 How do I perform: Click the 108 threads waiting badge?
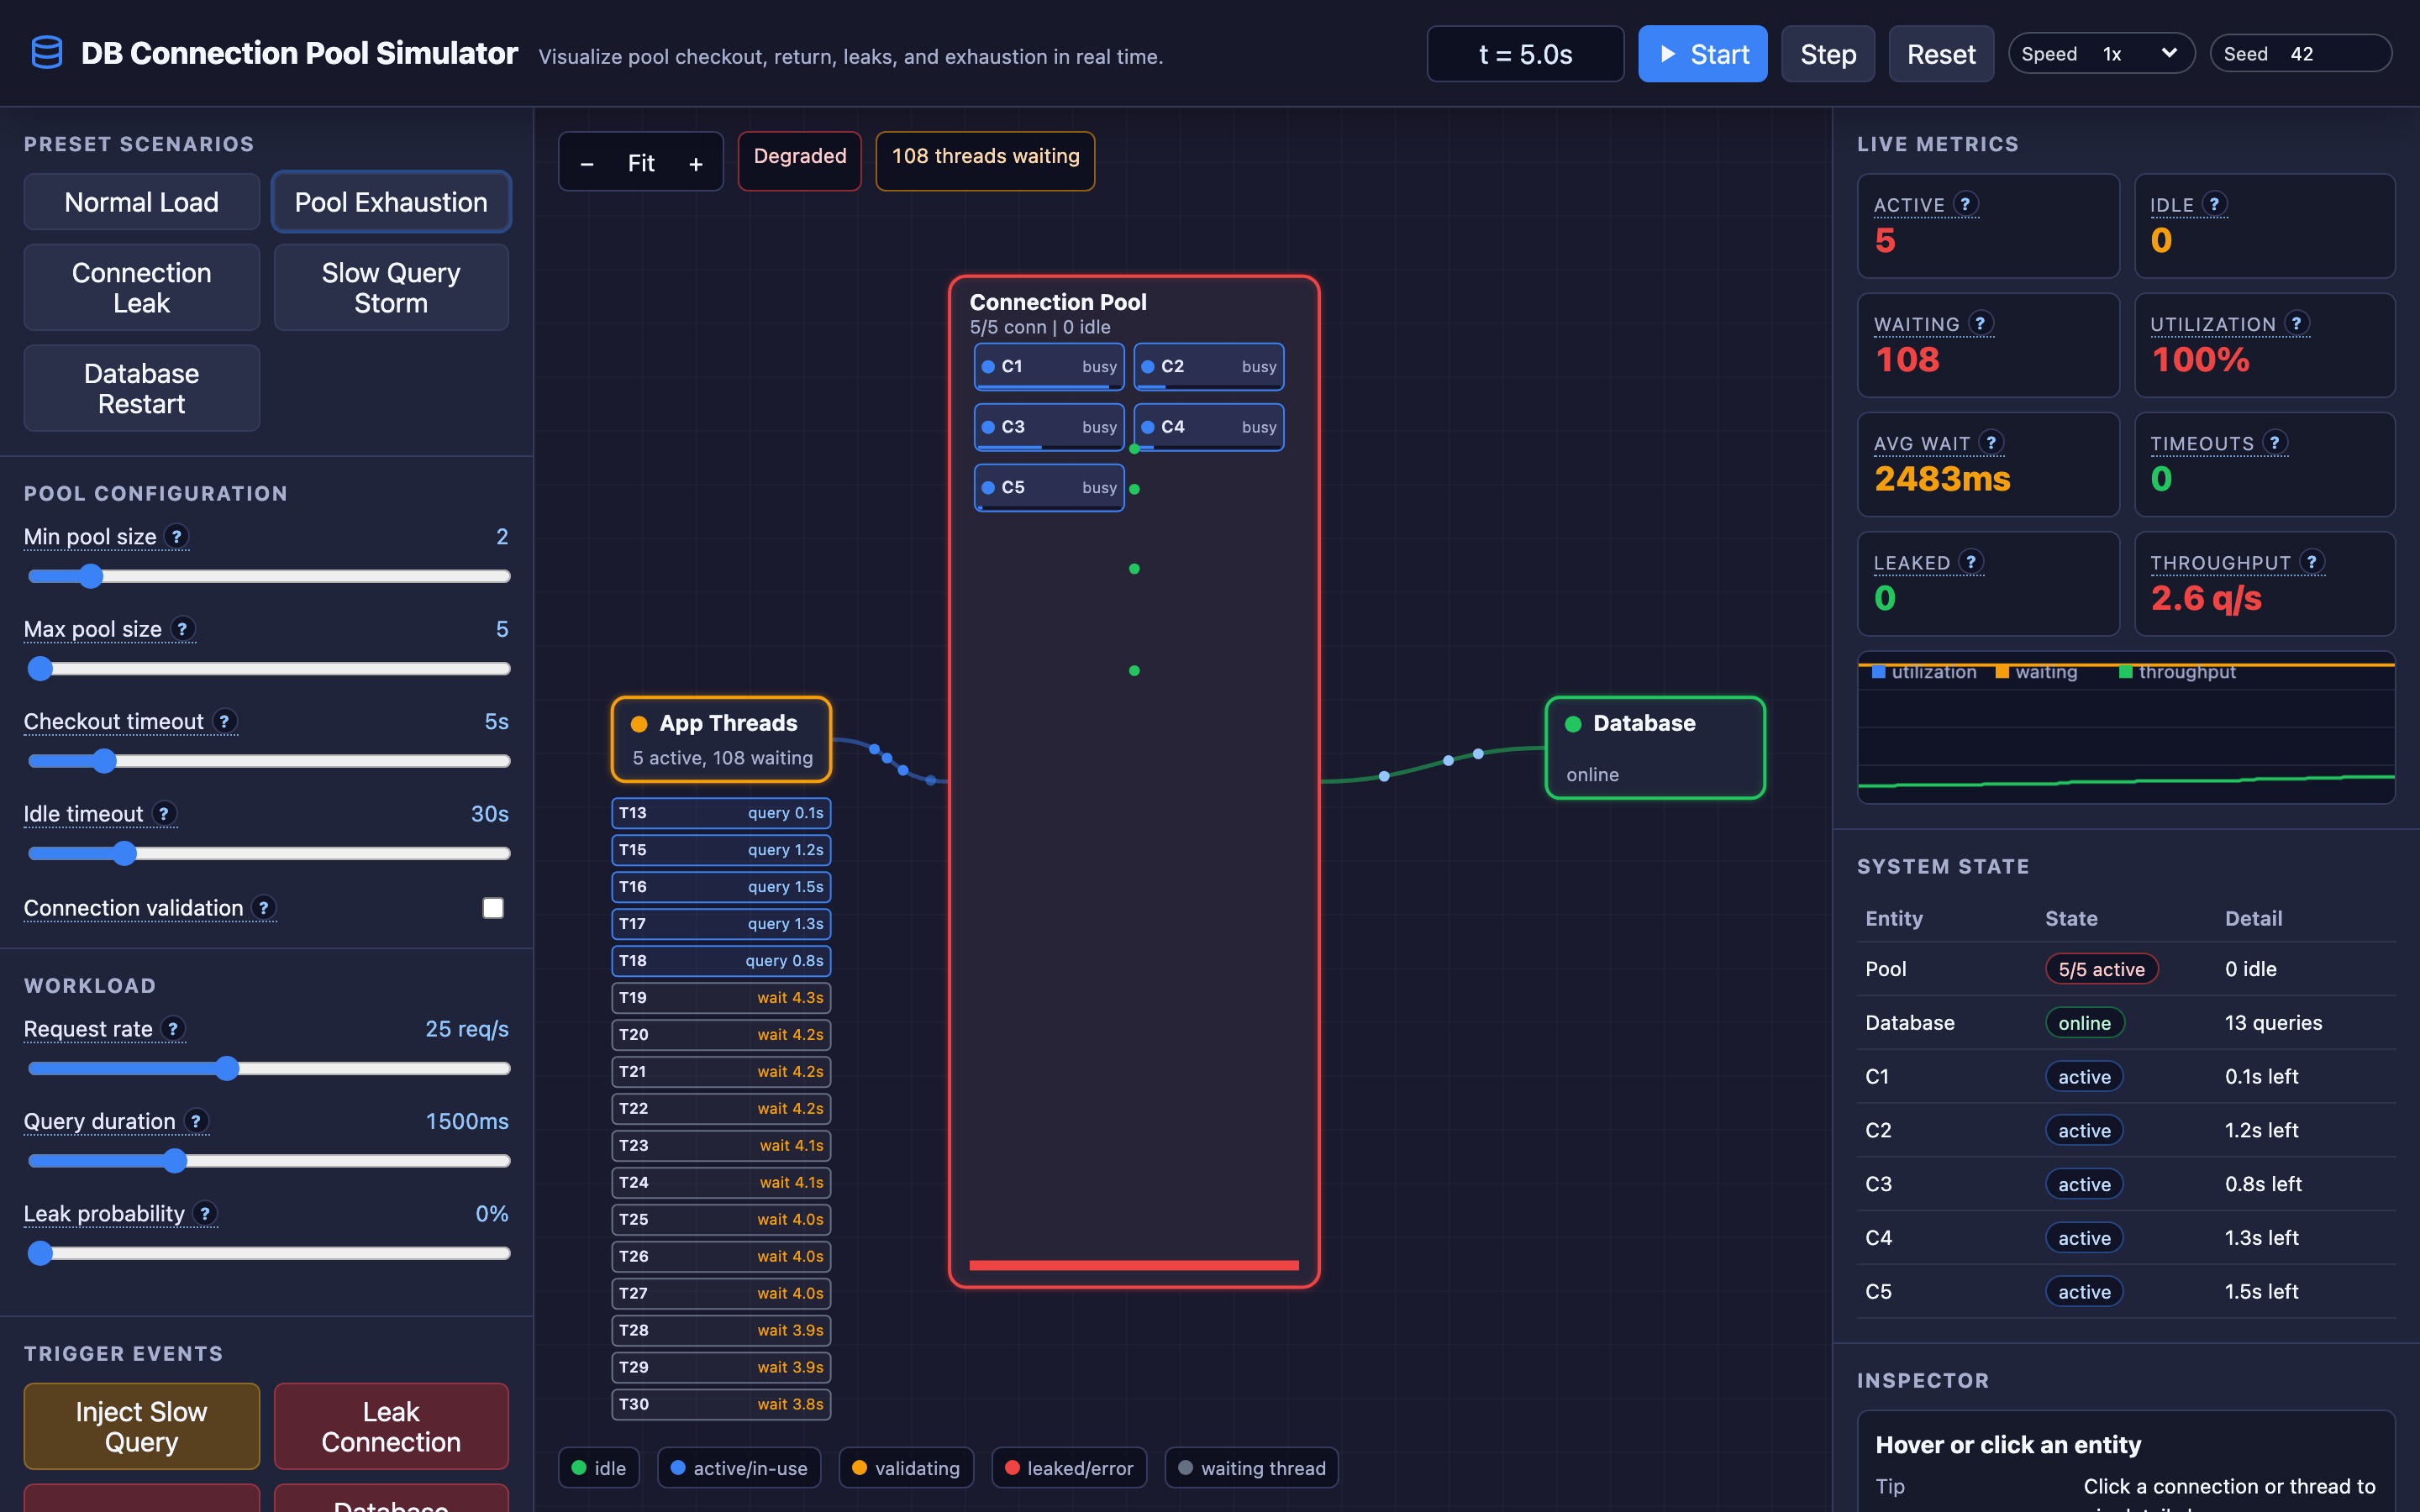[985, 160]
